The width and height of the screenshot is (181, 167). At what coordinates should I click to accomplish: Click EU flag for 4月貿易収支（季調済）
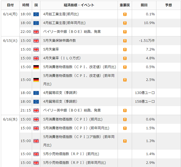pyautogui.click(x=36, y=93)
